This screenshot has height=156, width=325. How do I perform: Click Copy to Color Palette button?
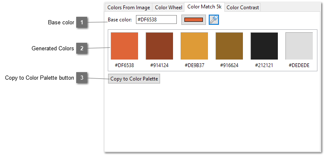134,79
